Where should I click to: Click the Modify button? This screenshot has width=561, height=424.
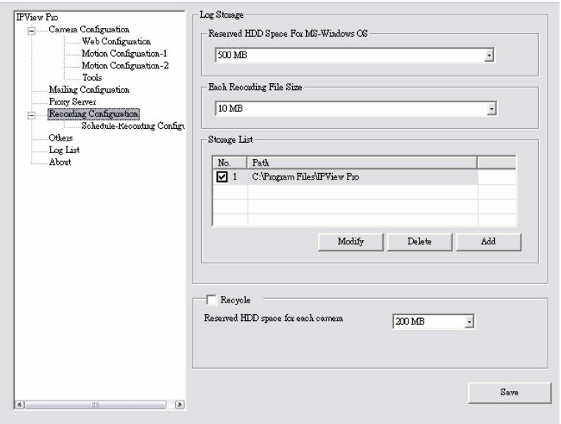click(350, 242)
